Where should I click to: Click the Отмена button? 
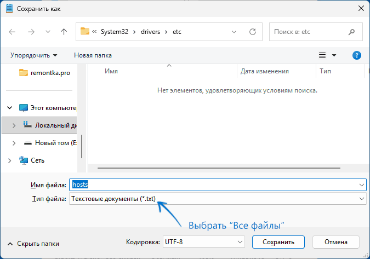(x=336, y=242)
